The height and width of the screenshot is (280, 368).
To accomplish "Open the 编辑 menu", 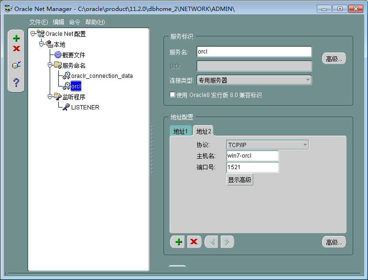I will 58,22.
